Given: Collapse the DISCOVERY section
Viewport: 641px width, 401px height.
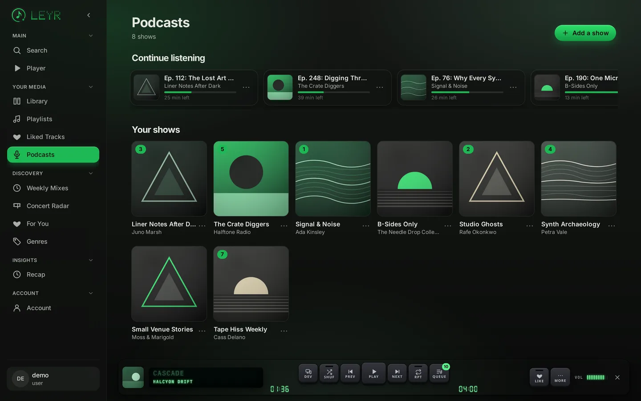Looking at the screenshot, I should pos(91,173).
